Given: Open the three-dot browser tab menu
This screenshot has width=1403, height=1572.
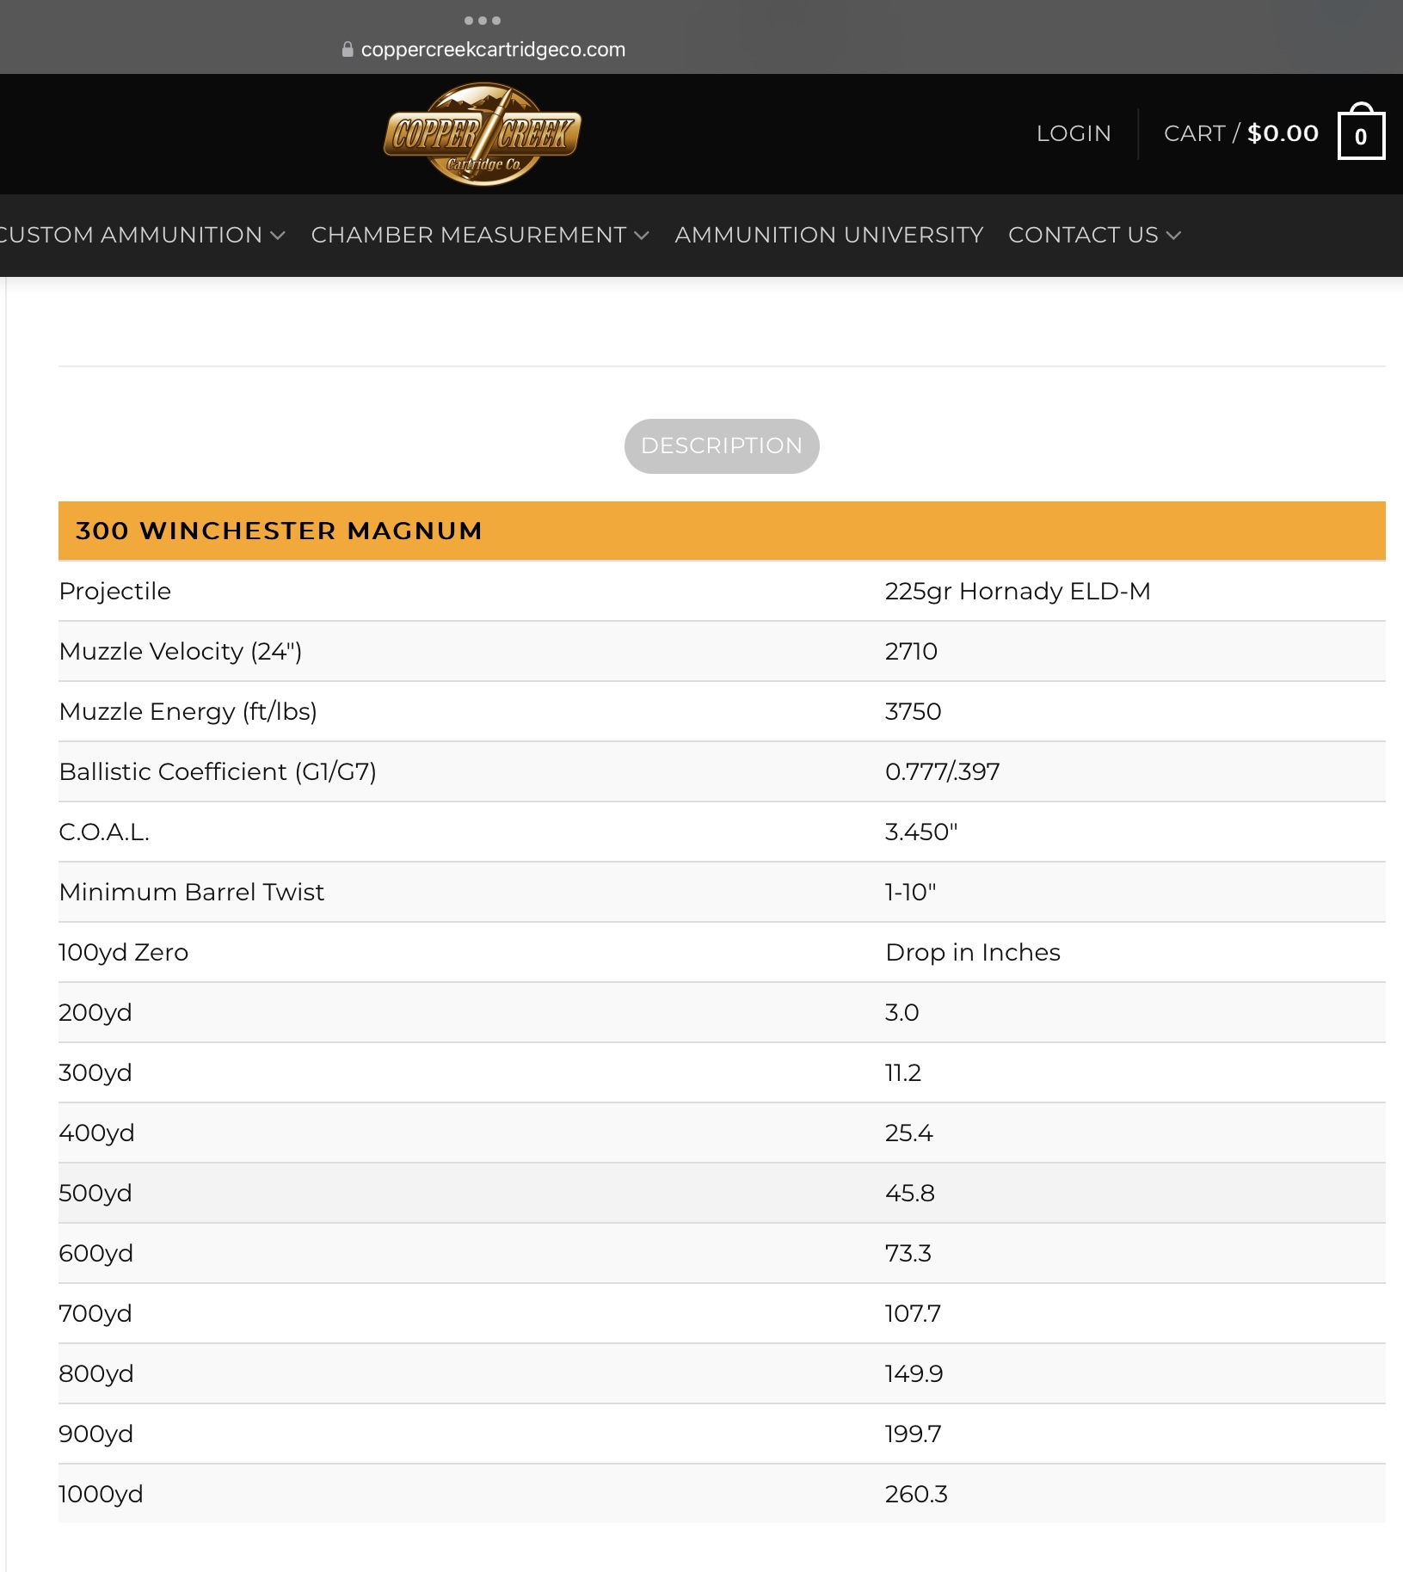Looking at the screenshot, I should 482,21.
